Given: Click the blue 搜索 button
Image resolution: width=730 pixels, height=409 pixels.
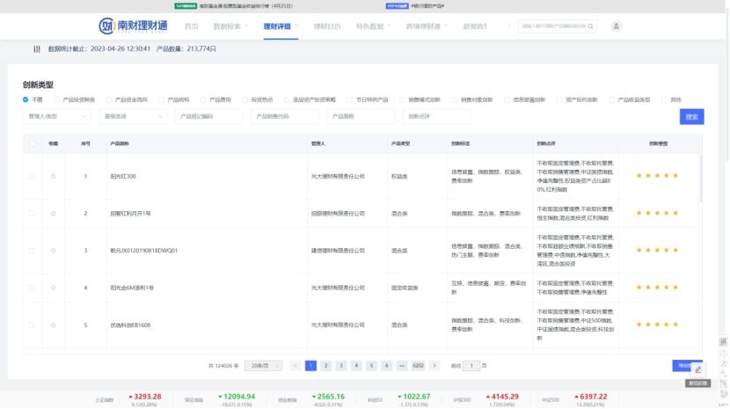Looking at the screenshot, I should 691,116.
